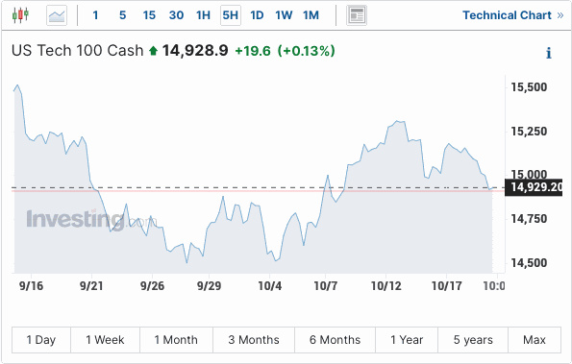Click the 15,250 axis label
The width and height of the screenshot is (572, 364).
click(x=529, y=132)
